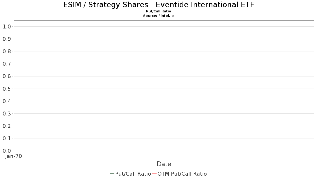The width and height of the screenshot is (317, 178).
Task: Click the 0.7 y-axis tick label
Action: click(7, 64)
